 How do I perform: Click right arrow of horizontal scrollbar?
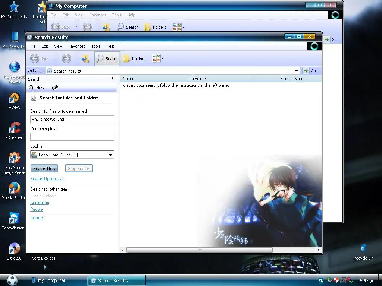click(x=319, y=250)
